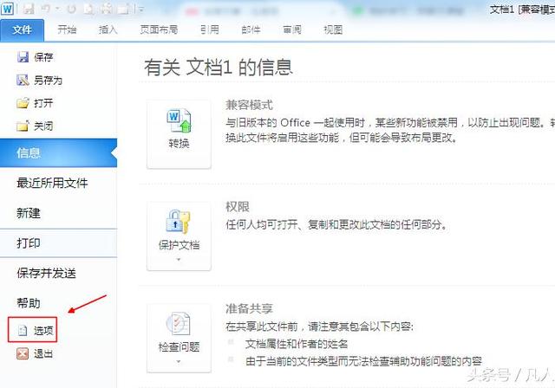555x388 pixels.
Task: Click the '有关 文档1 的信息' page title
Action: click(x=219, y=68)
